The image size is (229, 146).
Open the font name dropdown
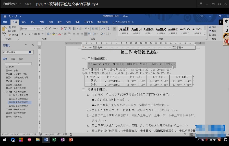pos(35,29)
